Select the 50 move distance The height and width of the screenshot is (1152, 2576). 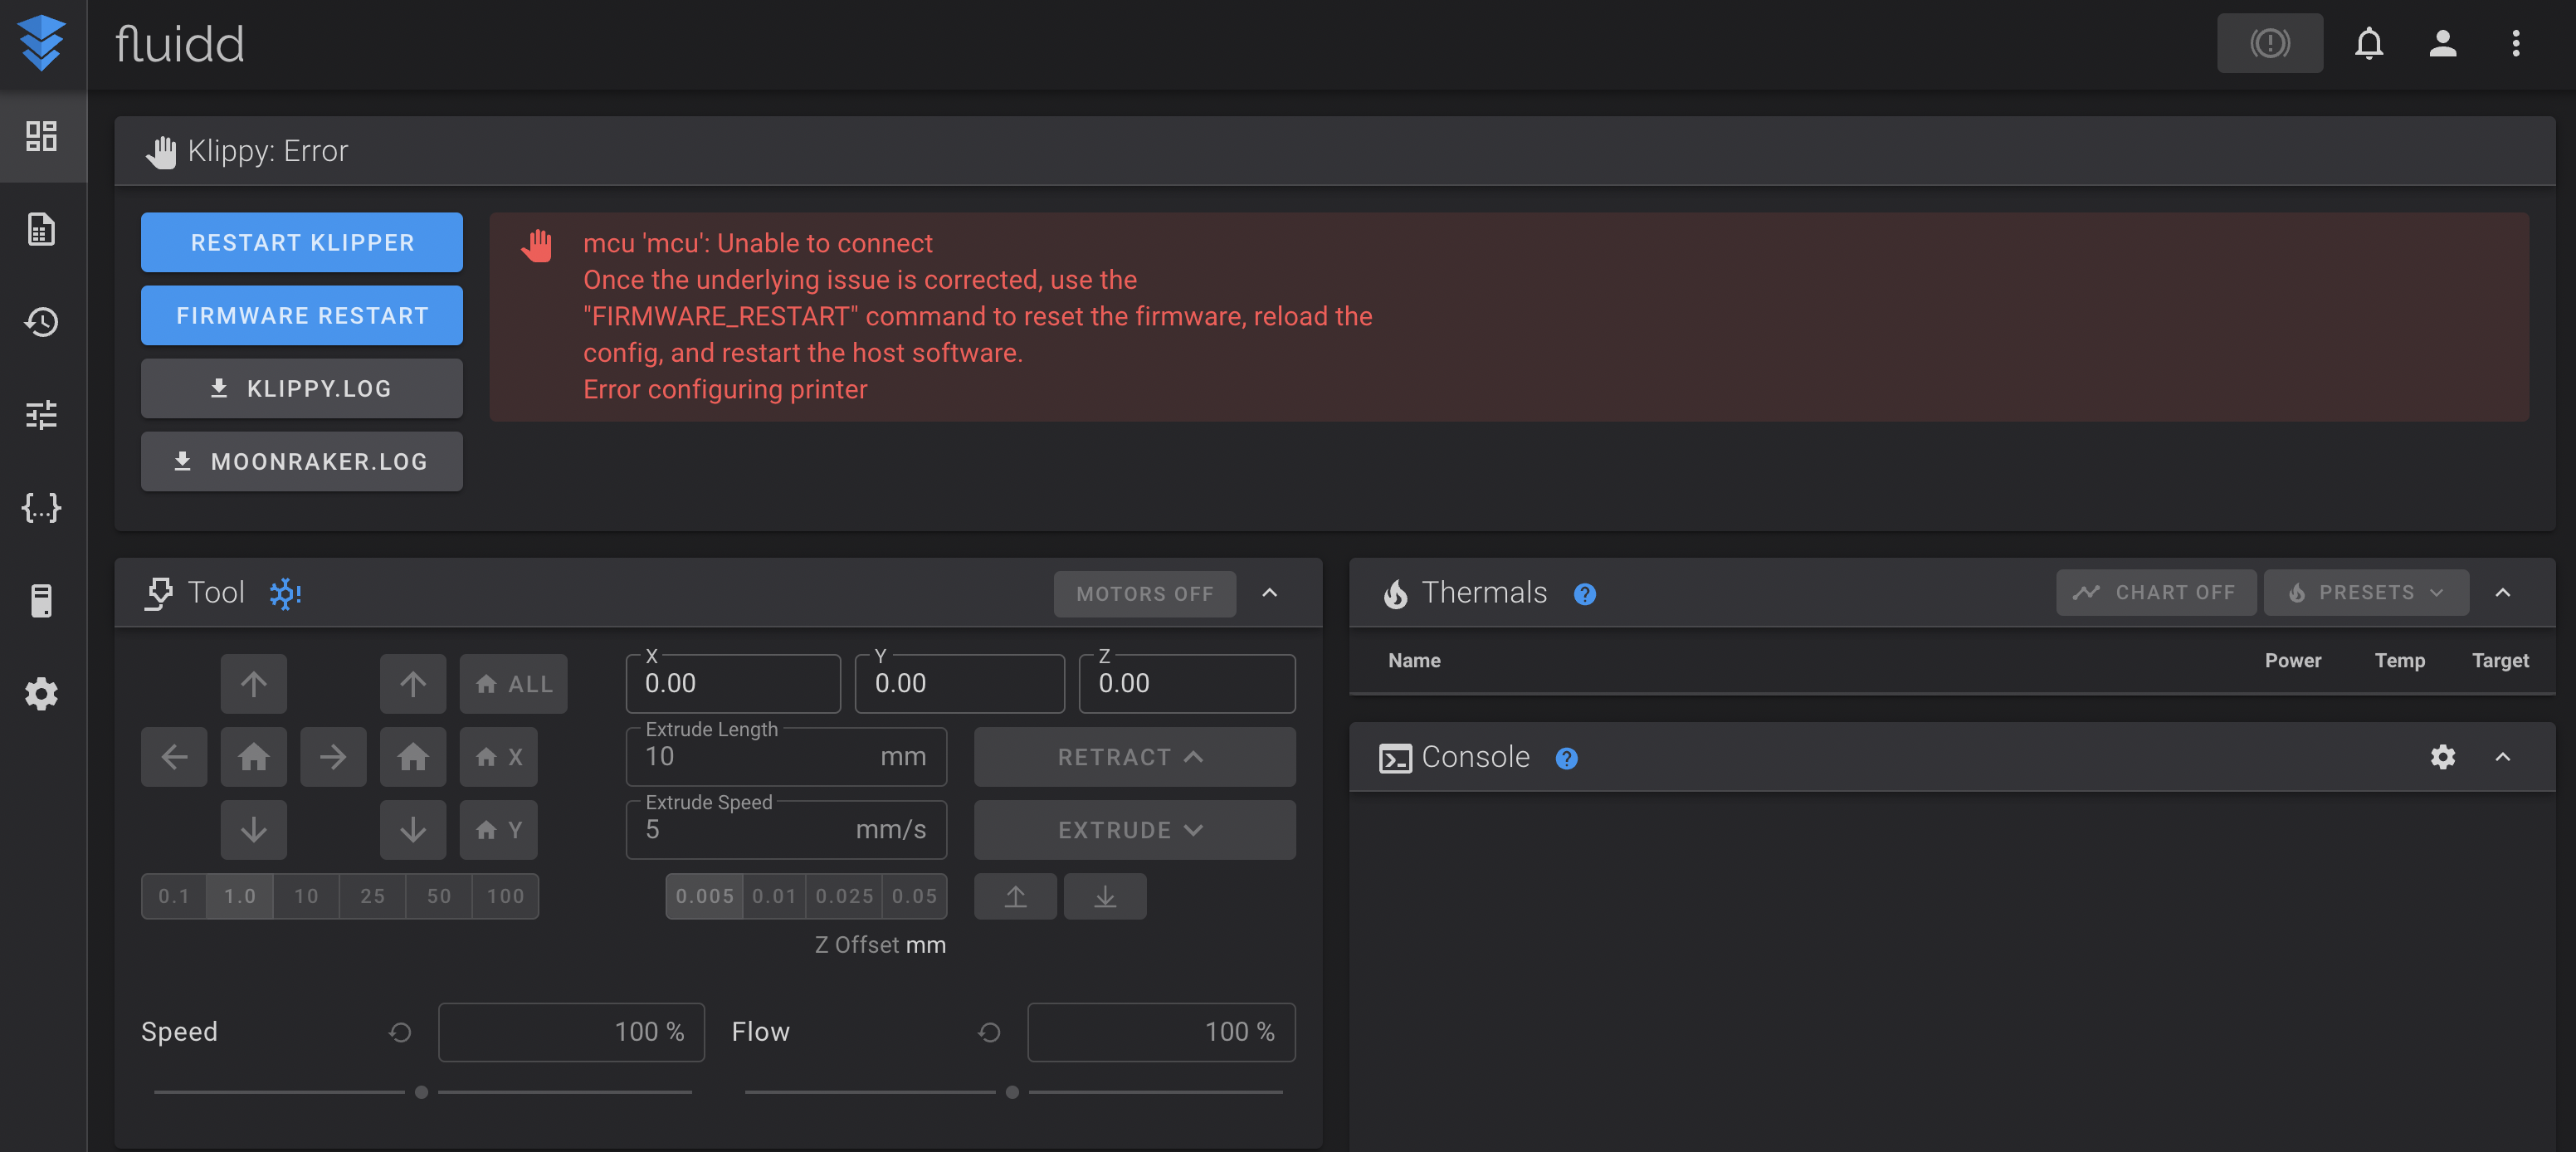coord(439,896)
